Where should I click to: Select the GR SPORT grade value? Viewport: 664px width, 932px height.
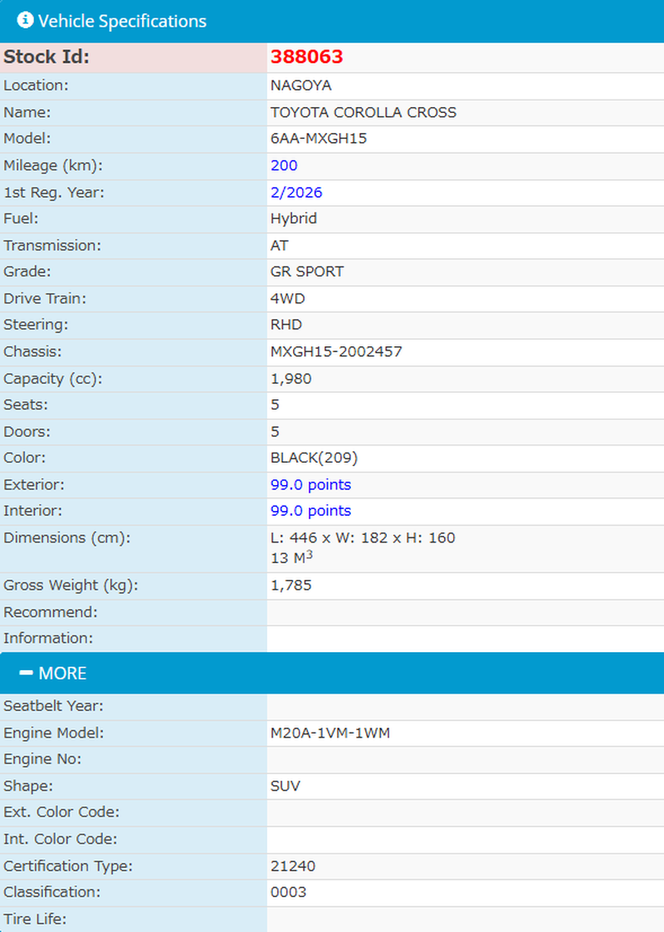click(307, 272)
